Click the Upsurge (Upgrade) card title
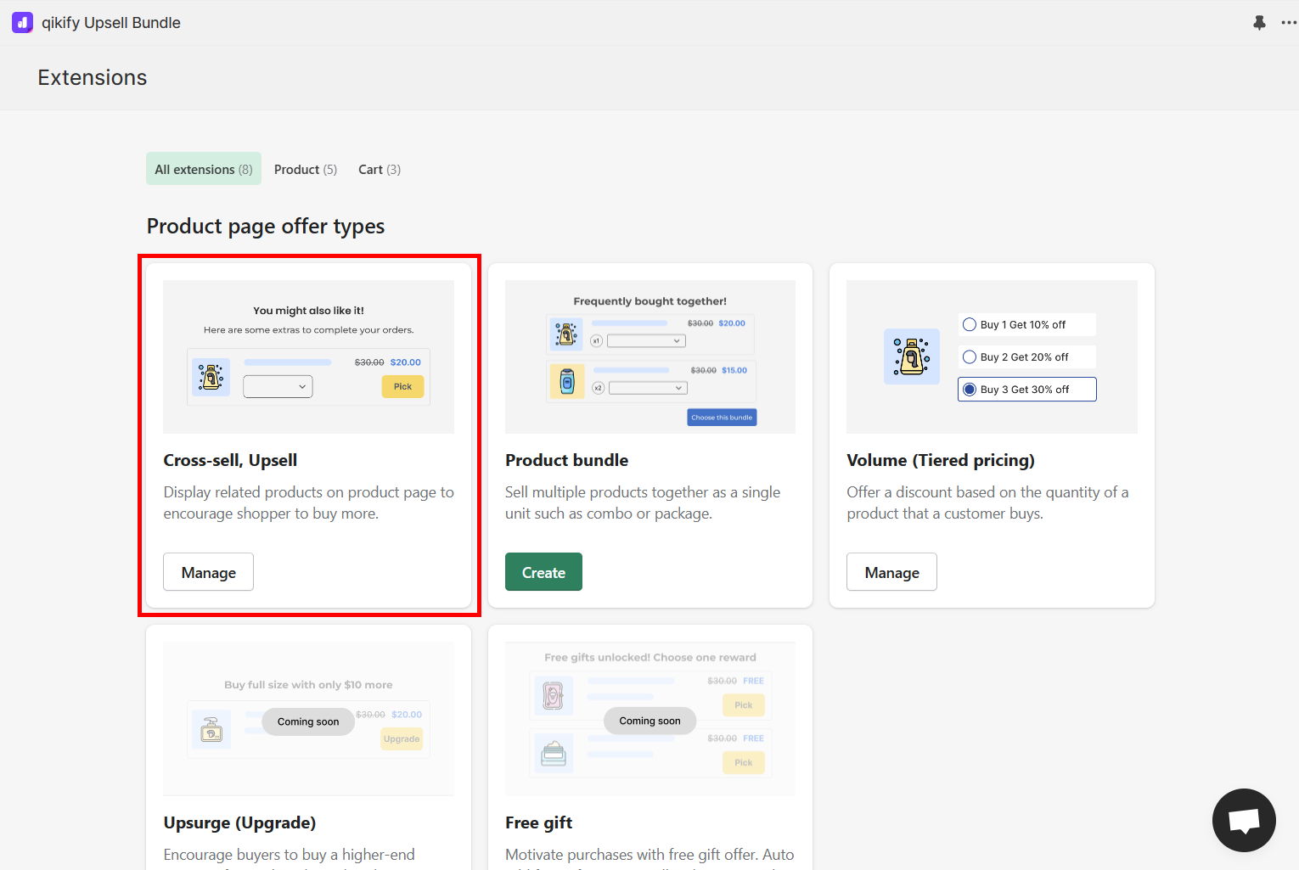The width and height of the screenshot is (1299, 870). pyautogui.click(x=239, y=822)
